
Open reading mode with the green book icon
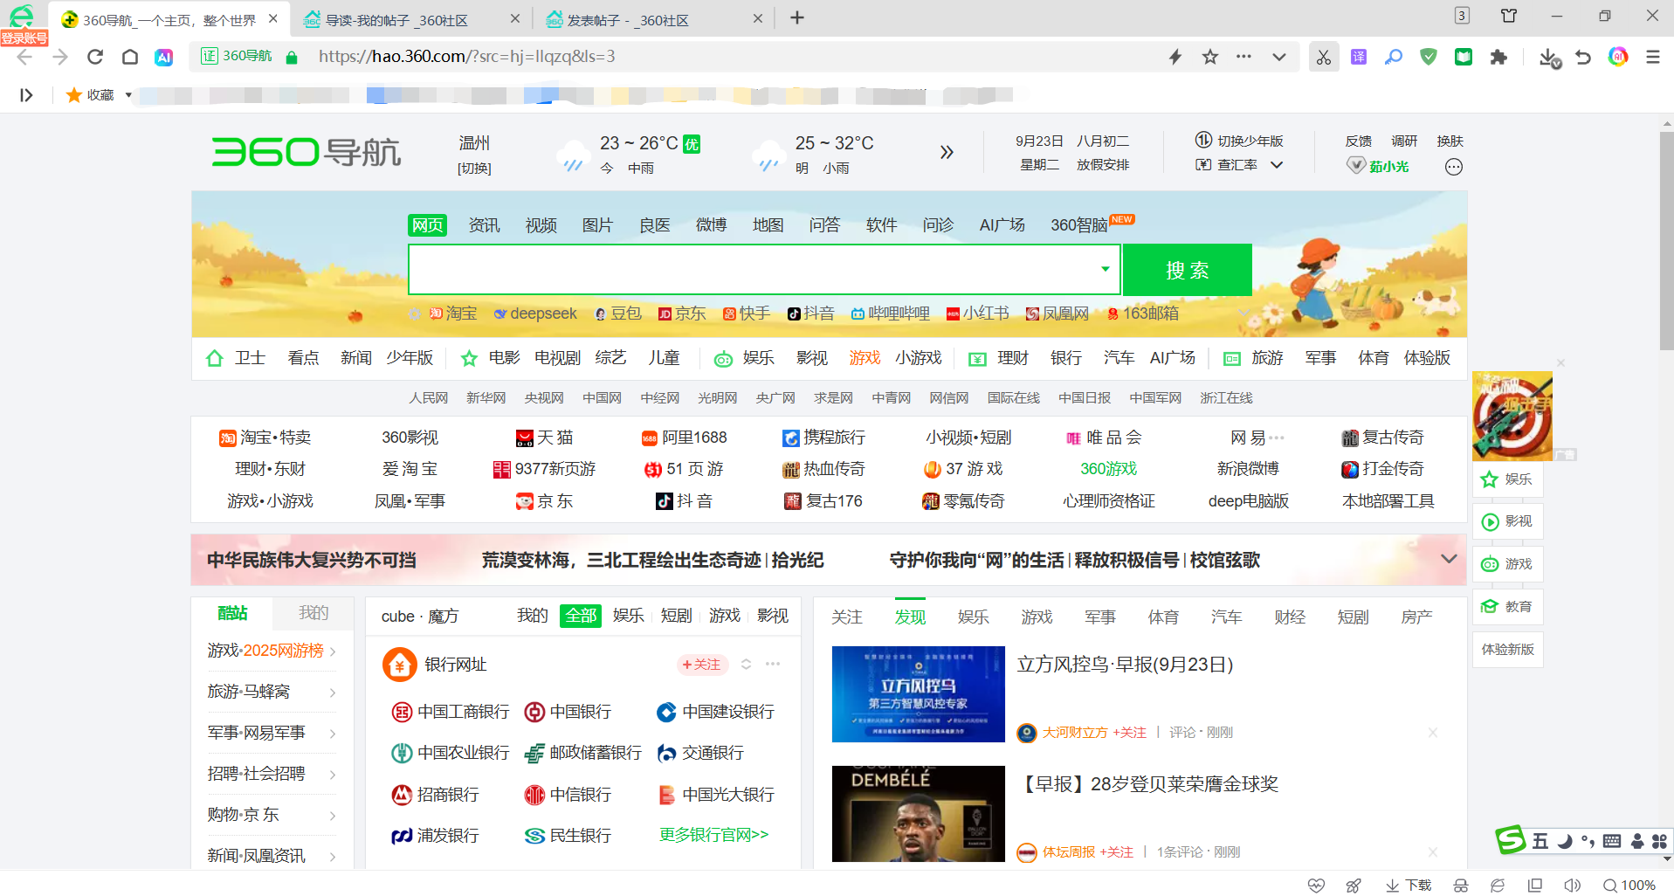(1464, 57)
